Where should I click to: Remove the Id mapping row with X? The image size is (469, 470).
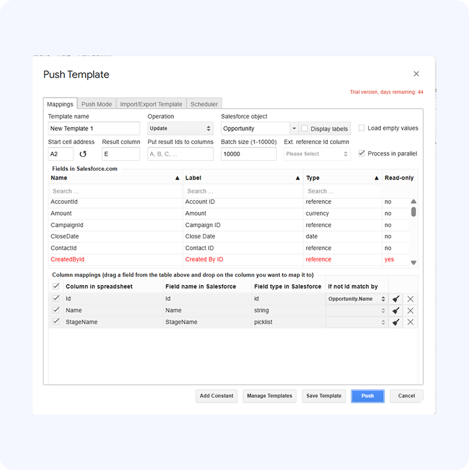click(410, 299)
